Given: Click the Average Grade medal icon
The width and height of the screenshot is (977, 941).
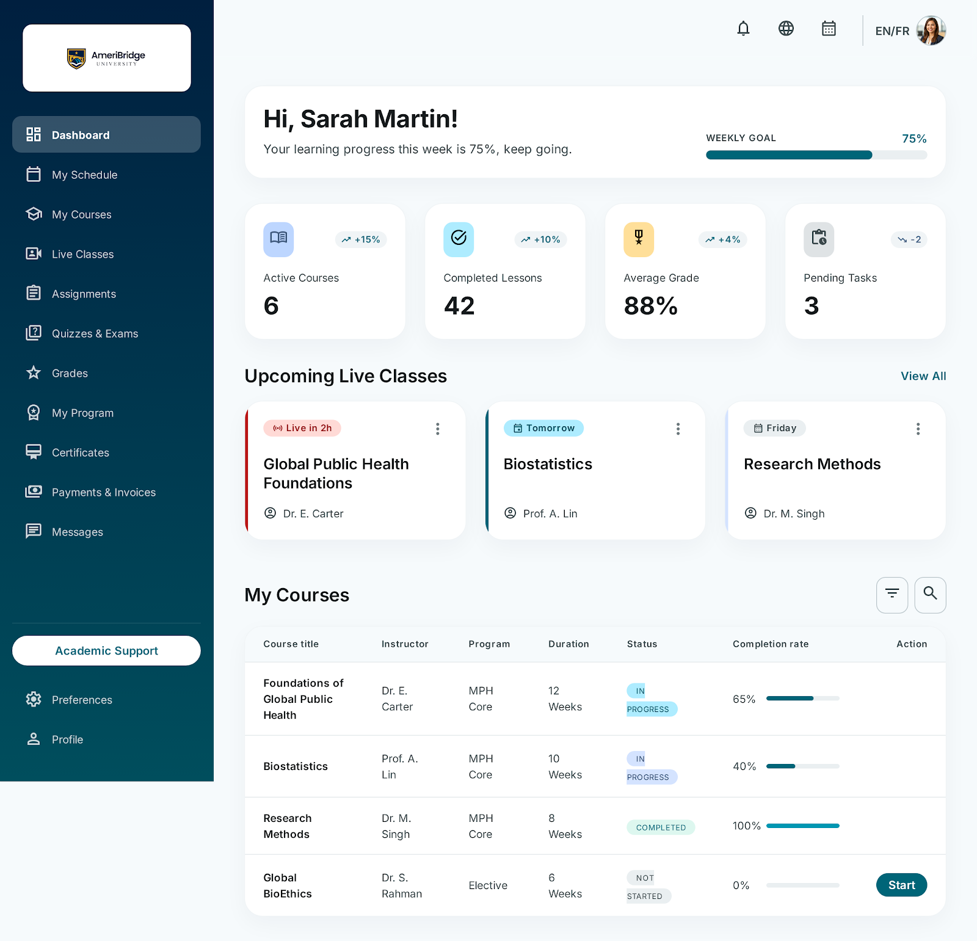Looking at the screenshot, I should coord(639,239).
